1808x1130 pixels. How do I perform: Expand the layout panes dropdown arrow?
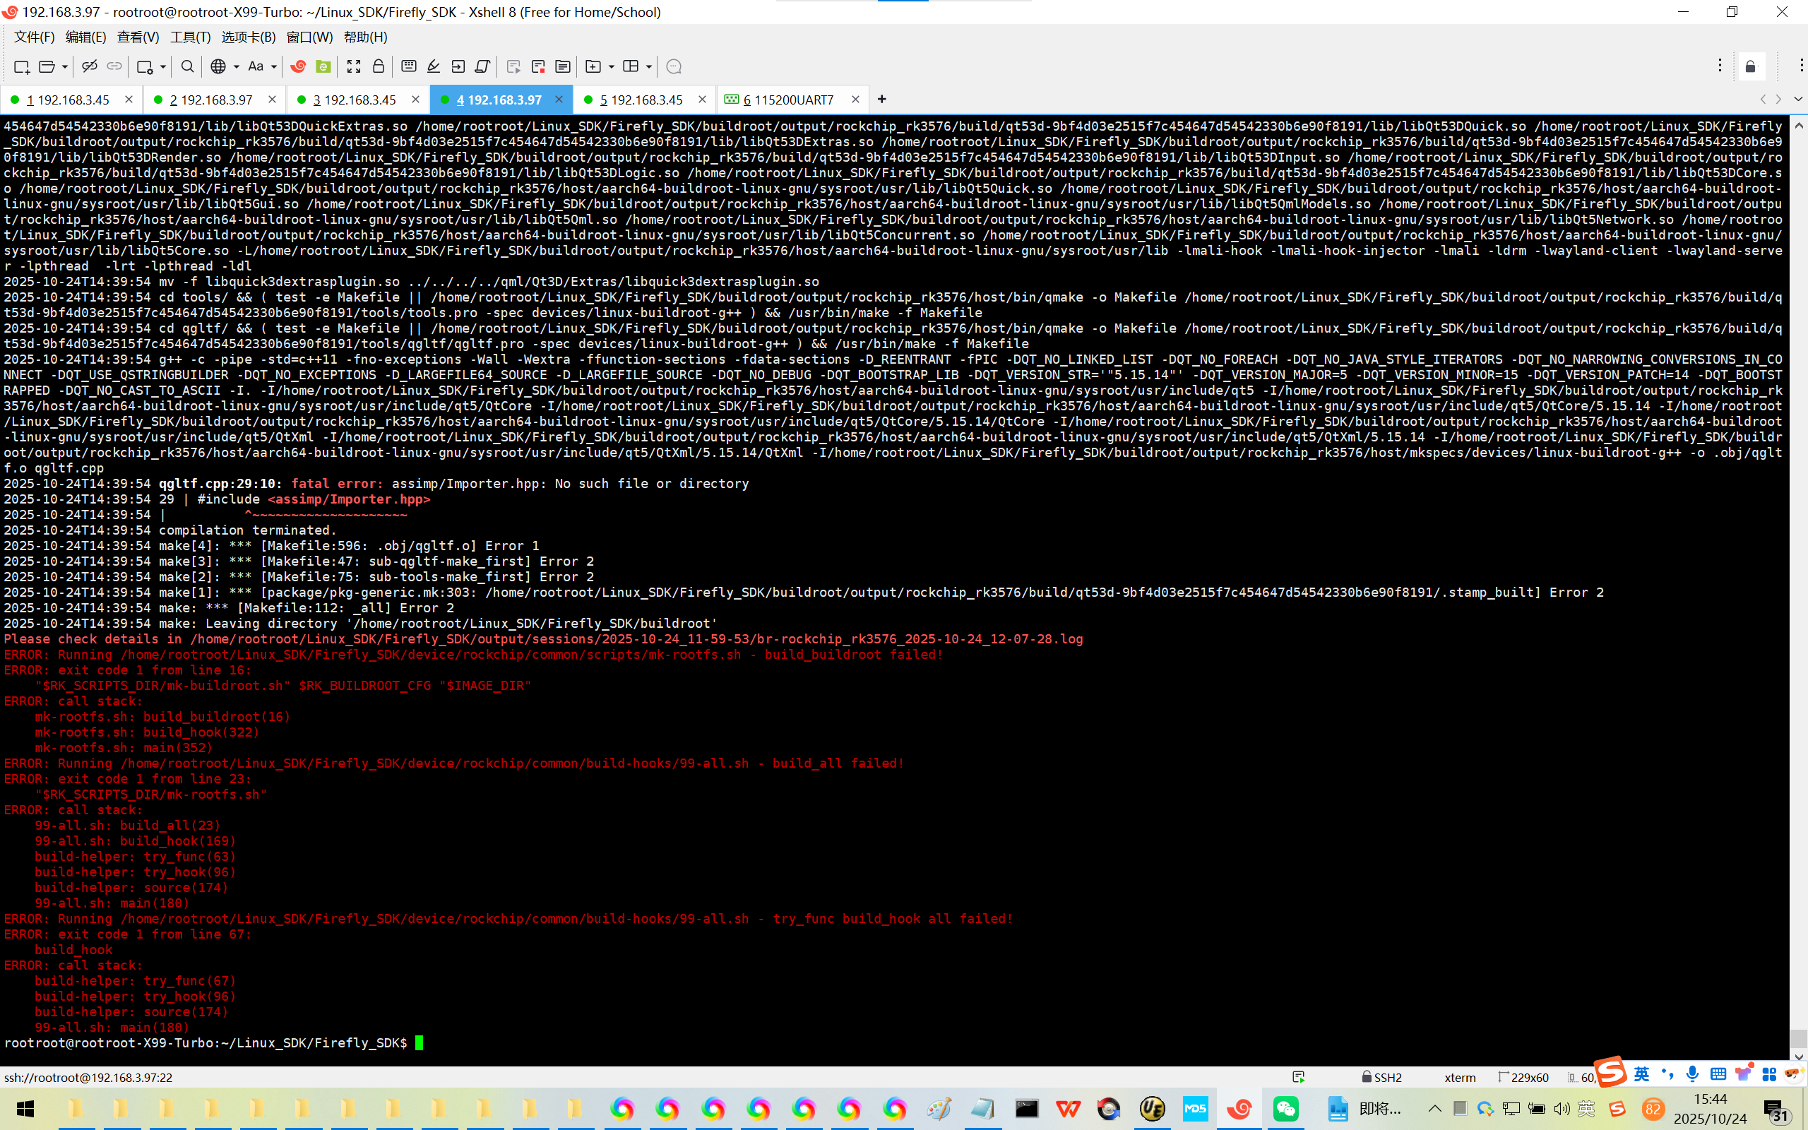pos(648,66)
